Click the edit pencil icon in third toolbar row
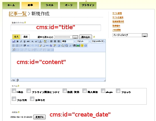156x121 pixels. pyautogui.click(x=13, y=50)
